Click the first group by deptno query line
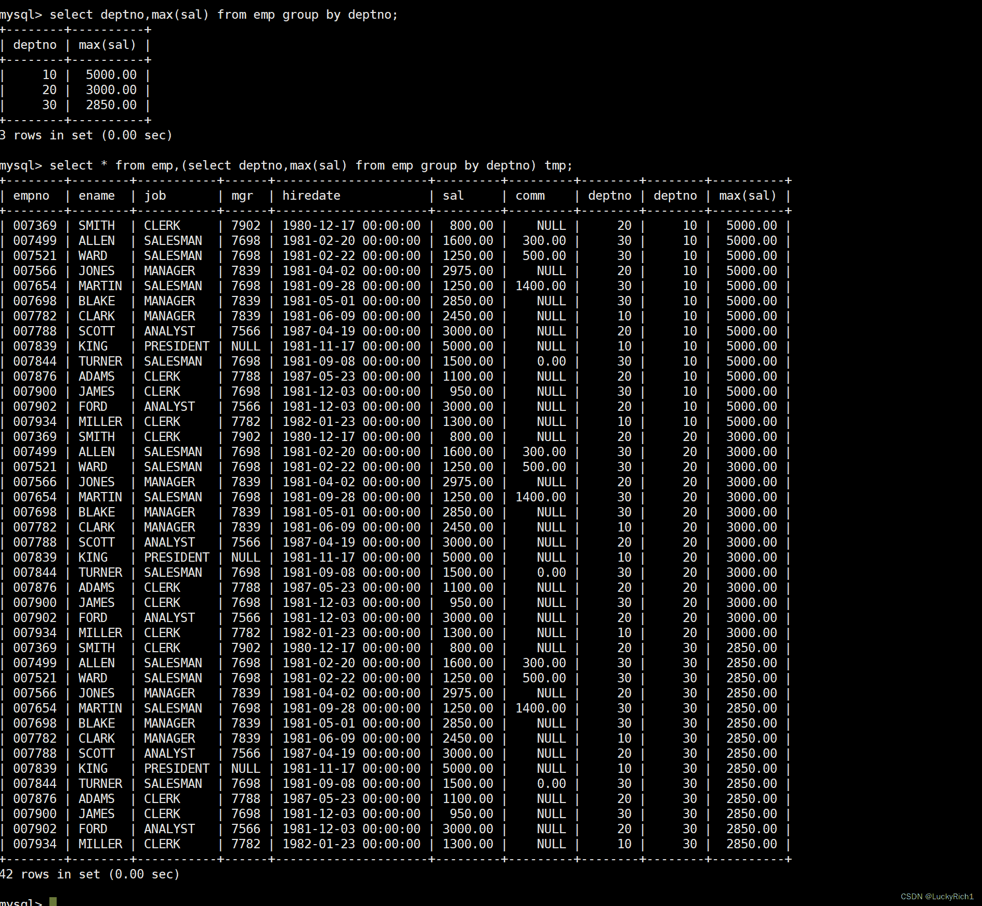Screen dimensions: 982x906 199,15
